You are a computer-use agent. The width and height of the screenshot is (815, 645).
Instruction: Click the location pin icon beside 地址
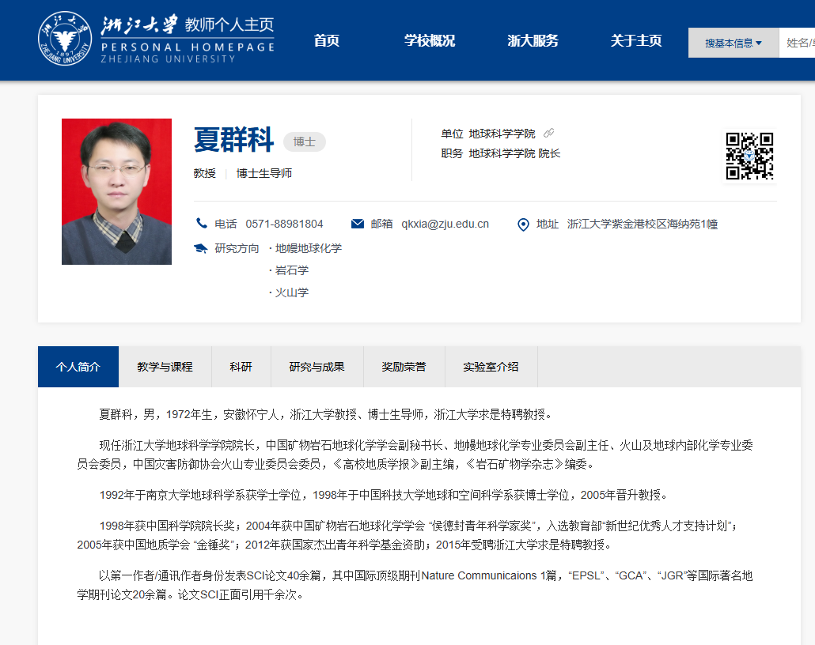click(x=523, y=224)
